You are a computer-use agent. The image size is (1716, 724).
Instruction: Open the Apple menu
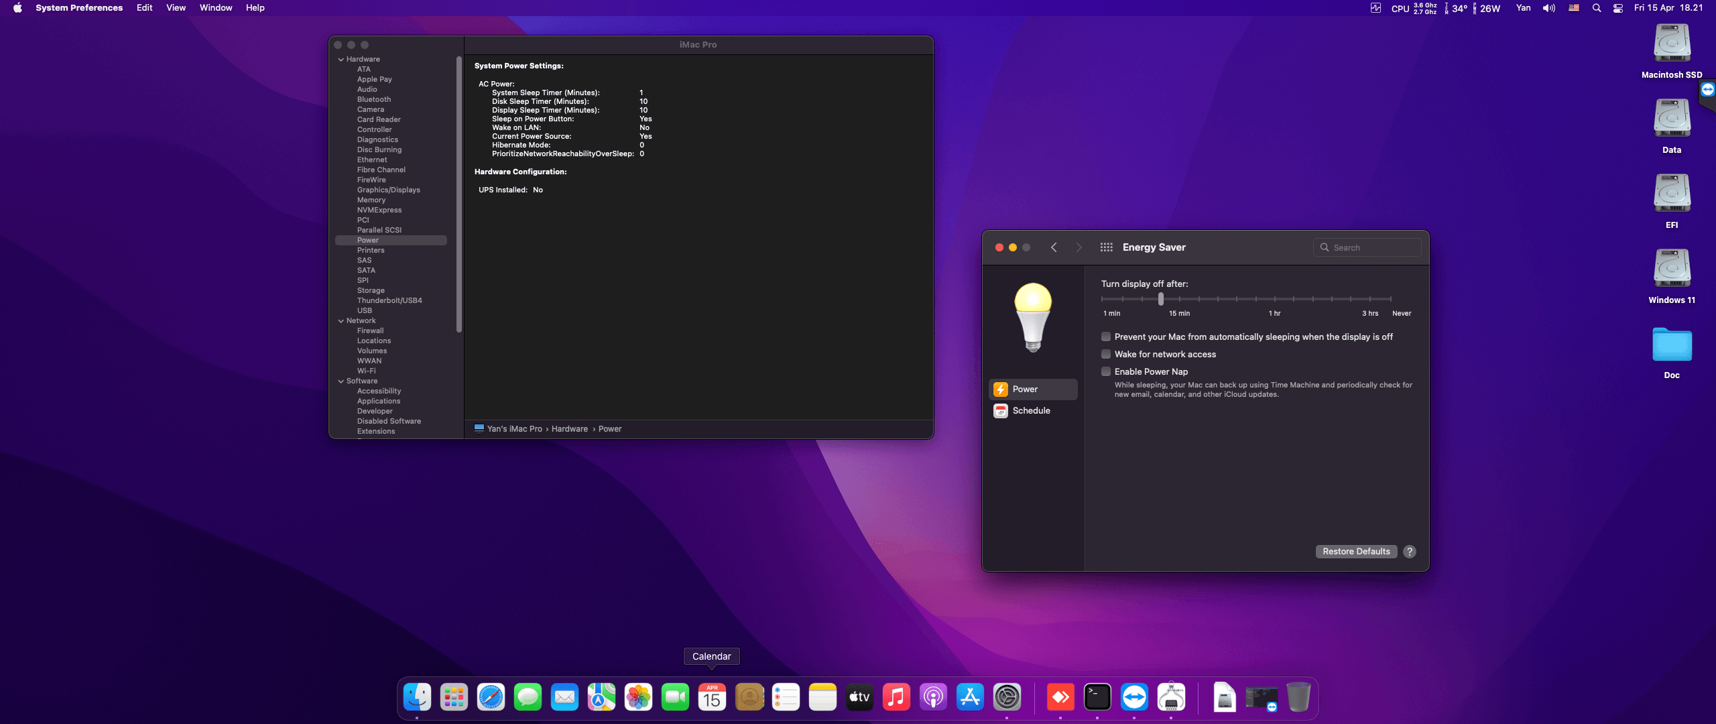[17, 8]
